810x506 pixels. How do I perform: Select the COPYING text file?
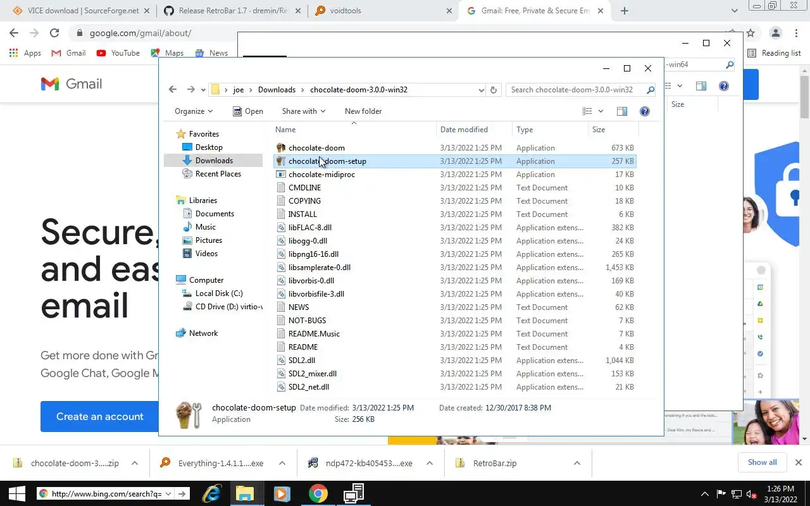pos(304,201)
